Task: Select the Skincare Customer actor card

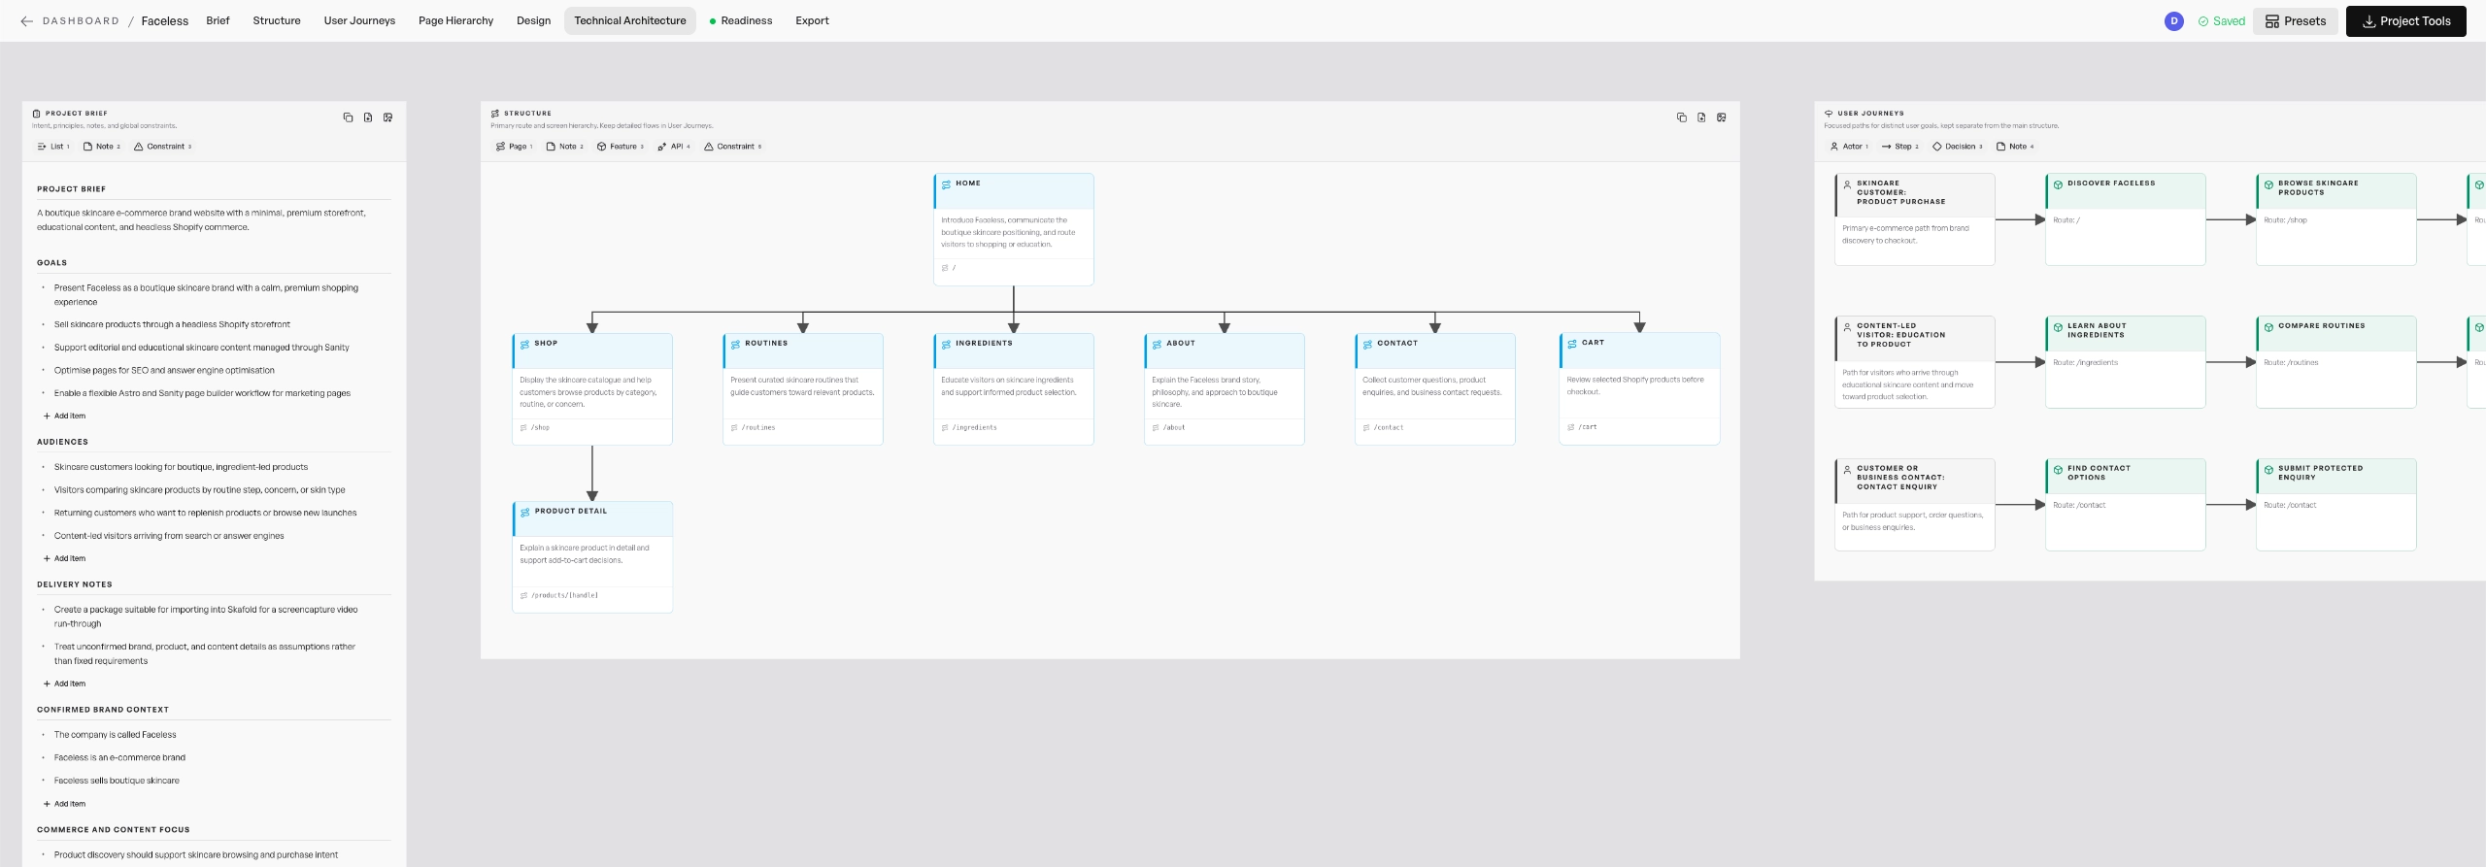Action: pos(1914,219)
